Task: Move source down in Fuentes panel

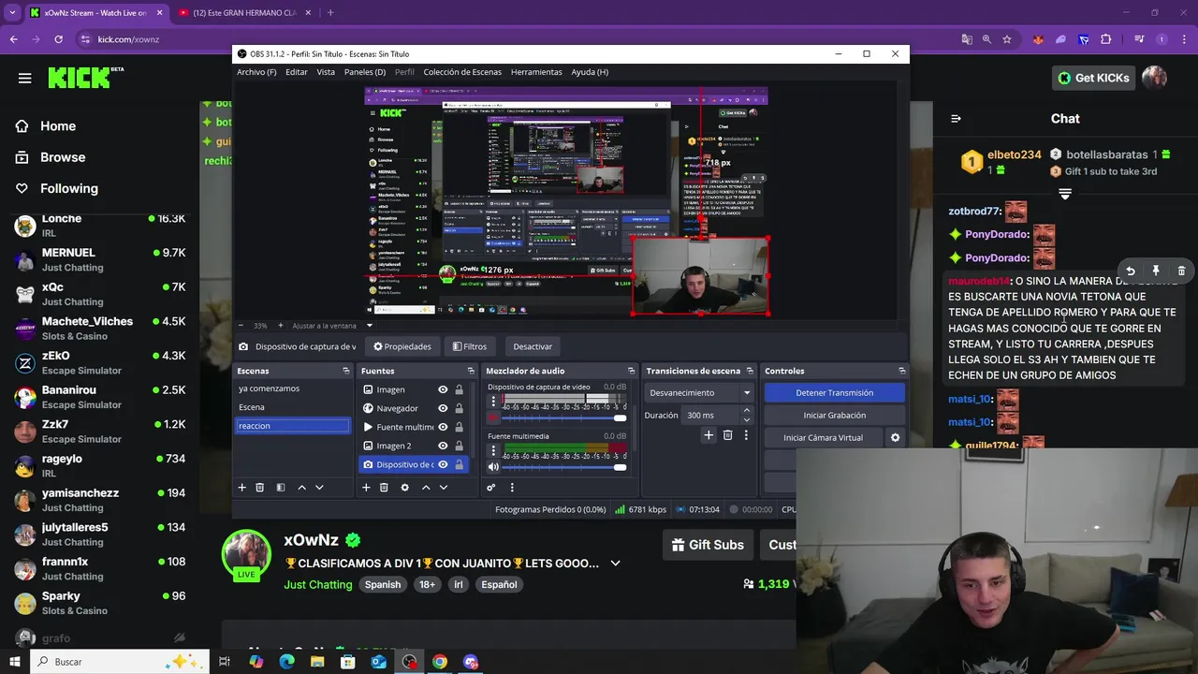Action: pyautogui.click(x=444, y=488)
